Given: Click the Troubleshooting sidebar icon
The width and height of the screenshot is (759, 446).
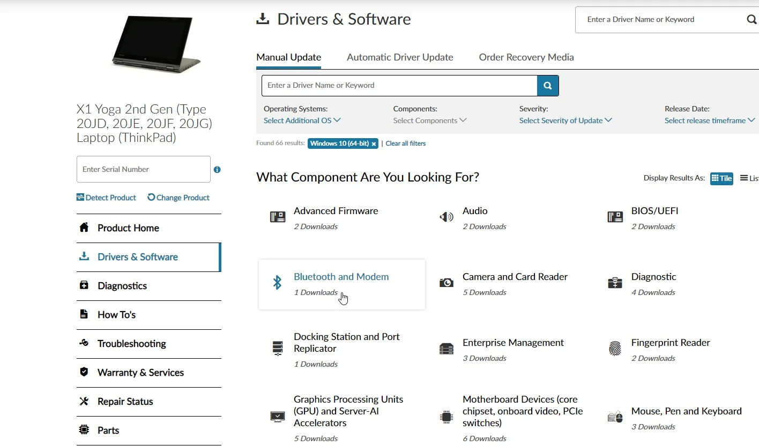Looking at the screenshot, I should point(84,343).
